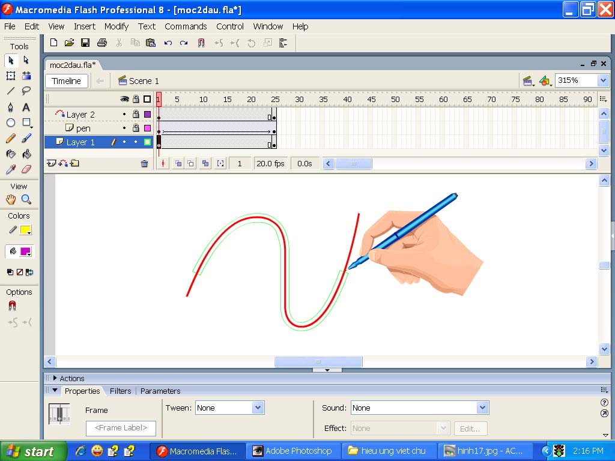
Task: Open the Insert menu
Action: point(85,26)
